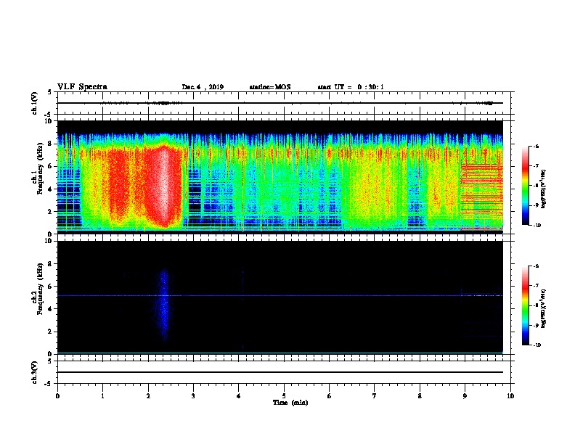Click the "station=MOS" header label
Image resolution: width=575 pixels, height=444 pixels.
tap(270, 87)
